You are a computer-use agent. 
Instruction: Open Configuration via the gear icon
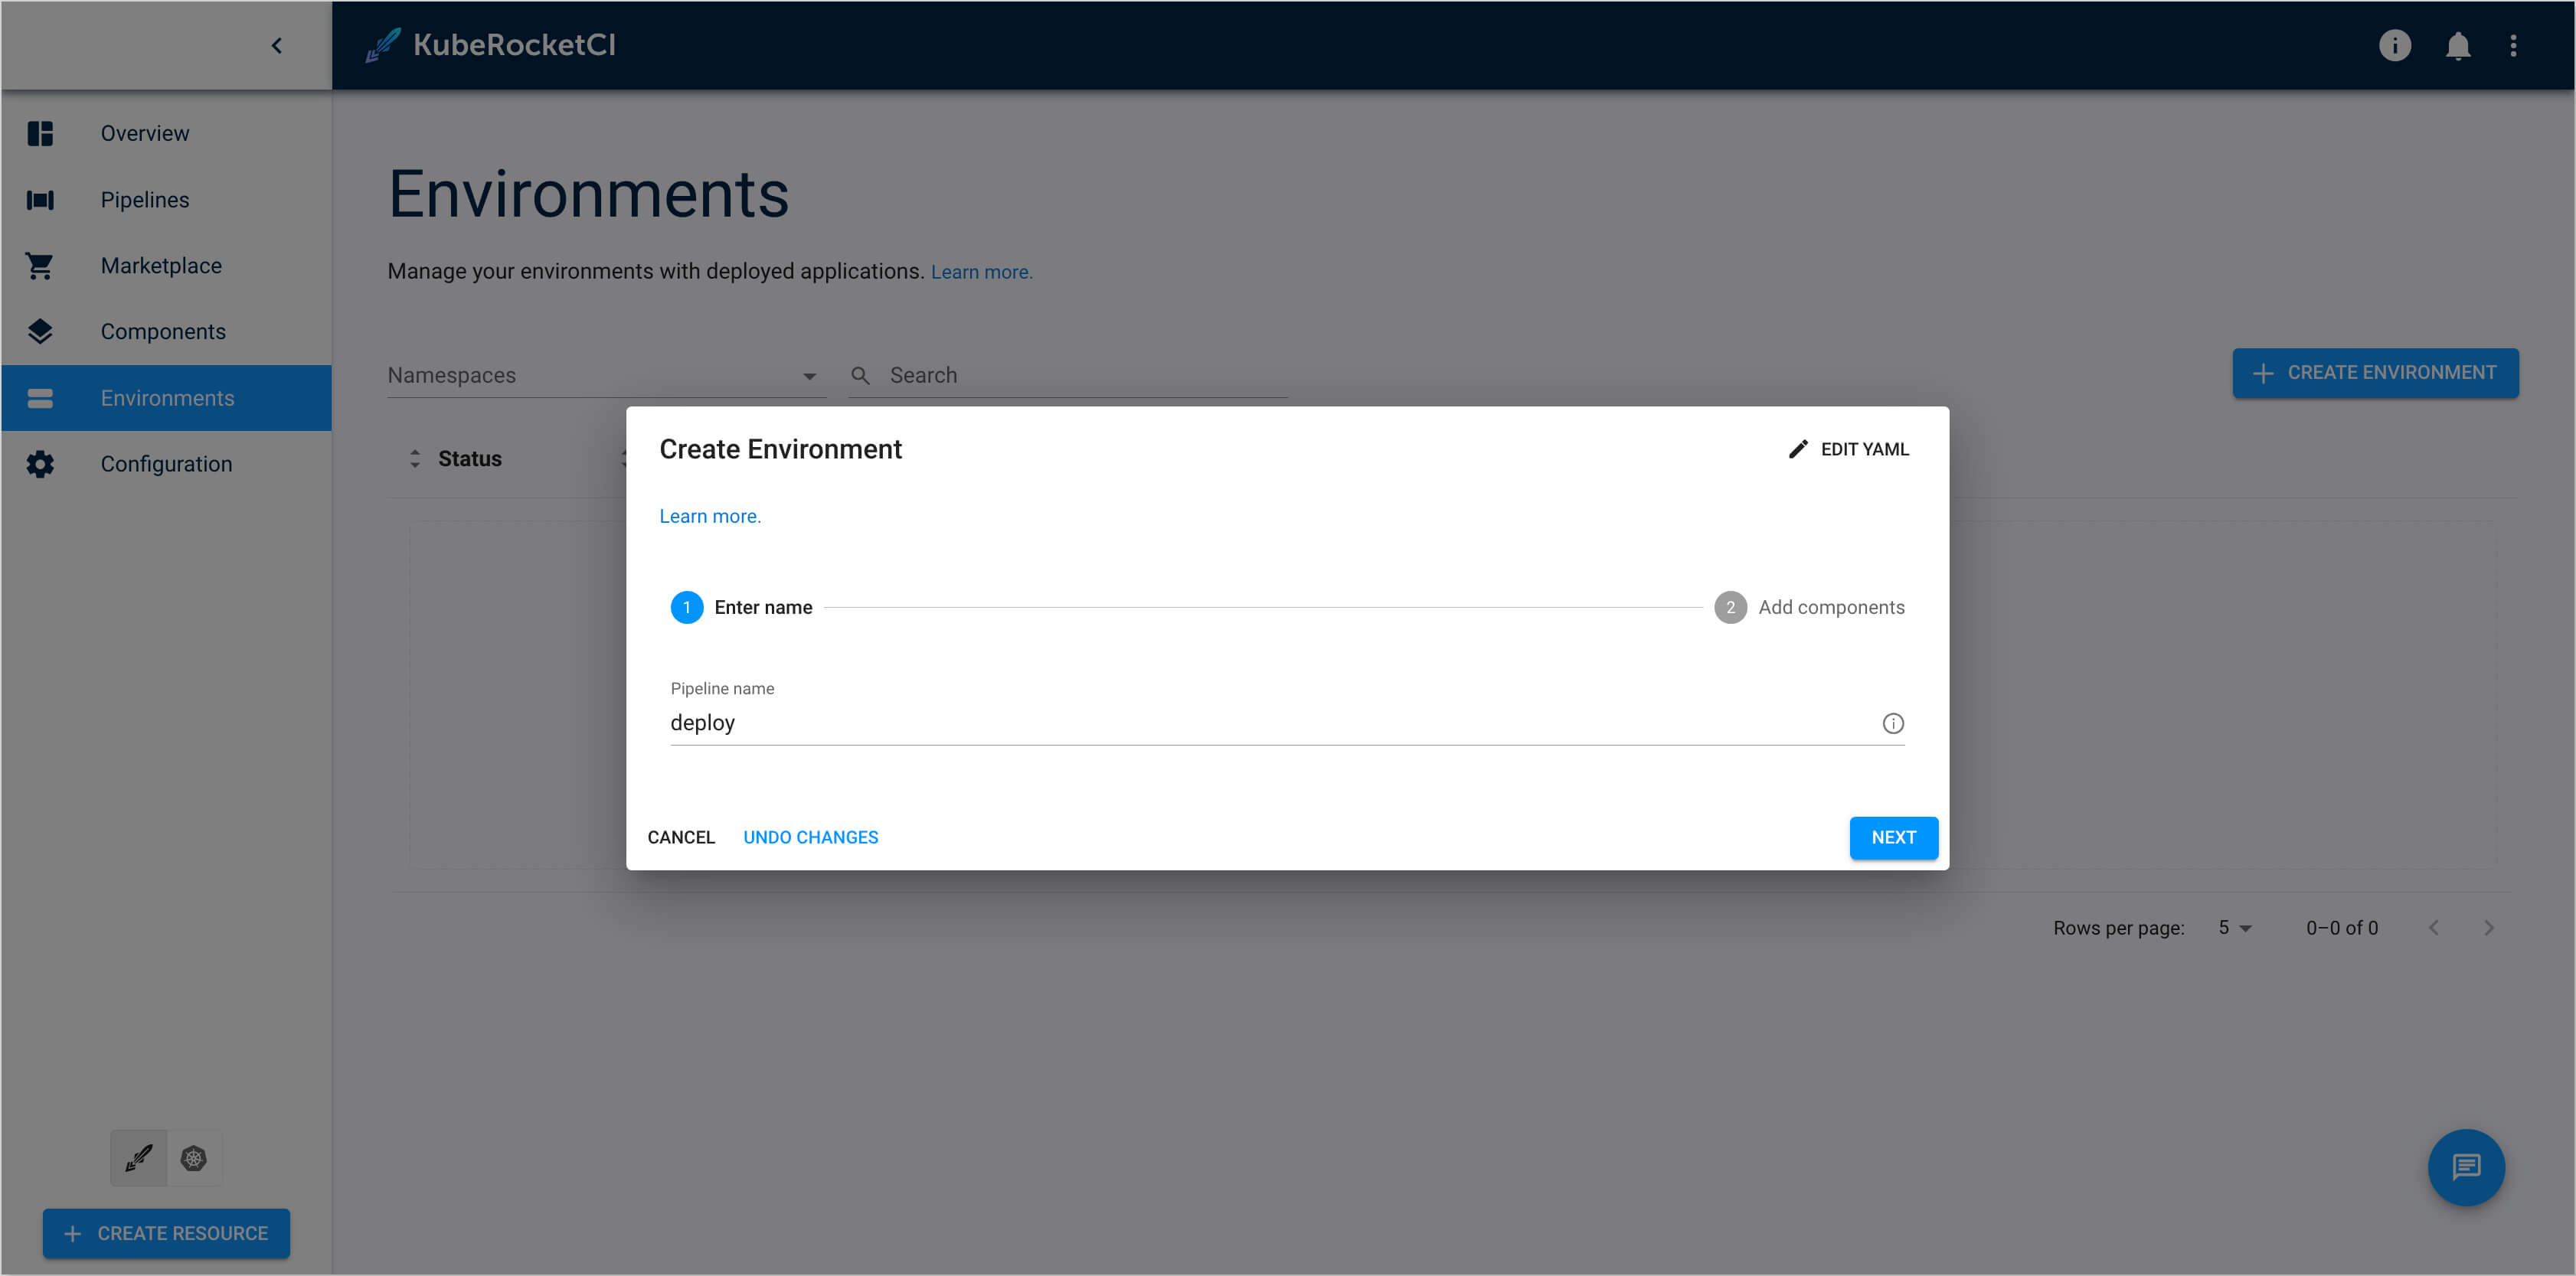point(39,462)
